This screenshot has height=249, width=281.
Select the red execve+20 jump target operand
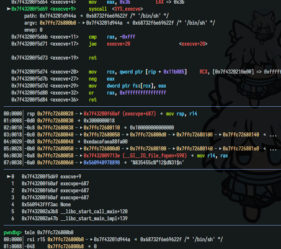click(x=118, y=44)
